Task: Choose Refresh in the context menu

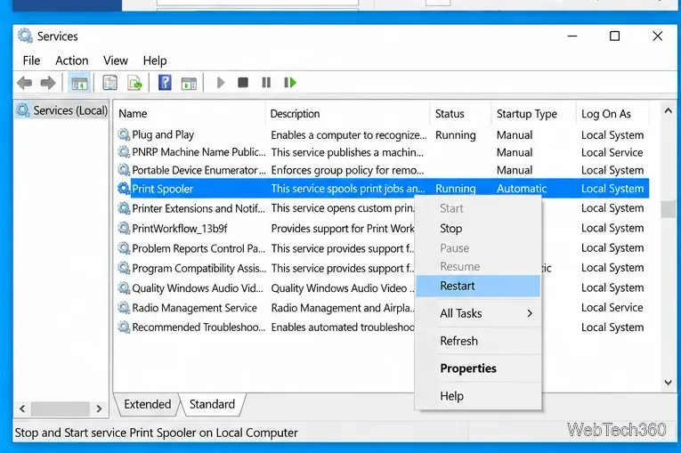Action: [478, 341]
